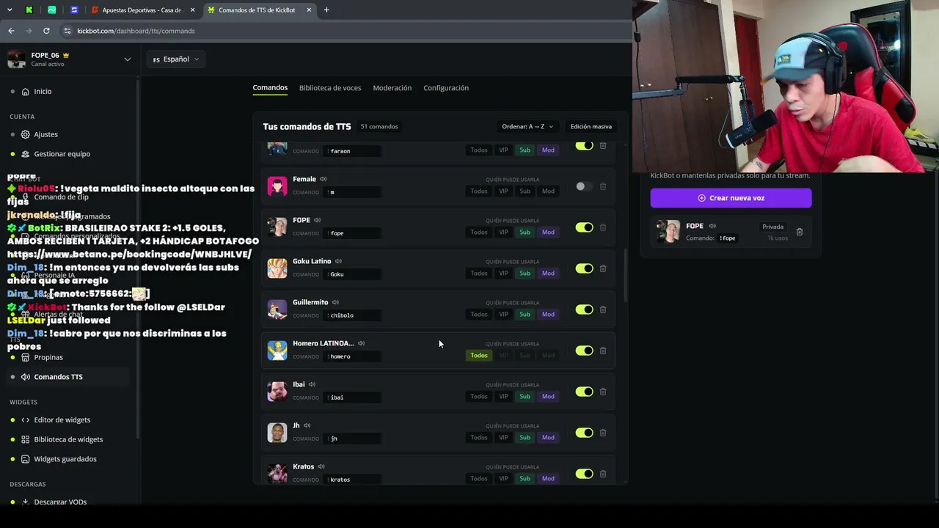Play the Guillermito voice preview speaker

click(335, 302)
